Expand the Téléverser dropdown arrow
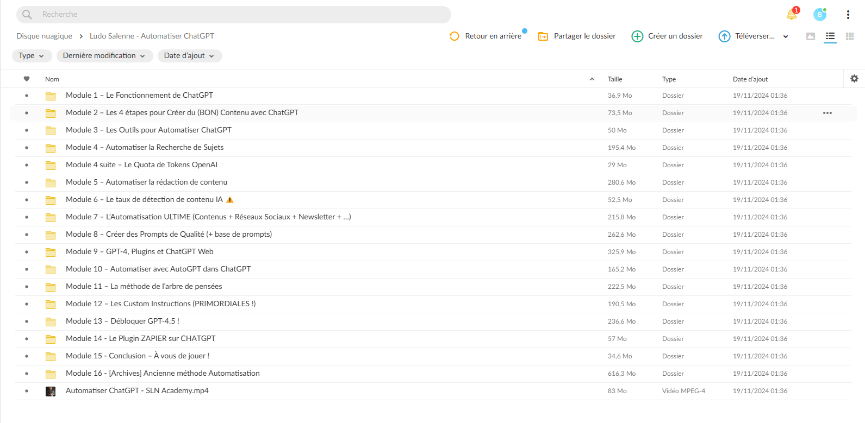Screen dimensions: 865x423 click(786, 37)
